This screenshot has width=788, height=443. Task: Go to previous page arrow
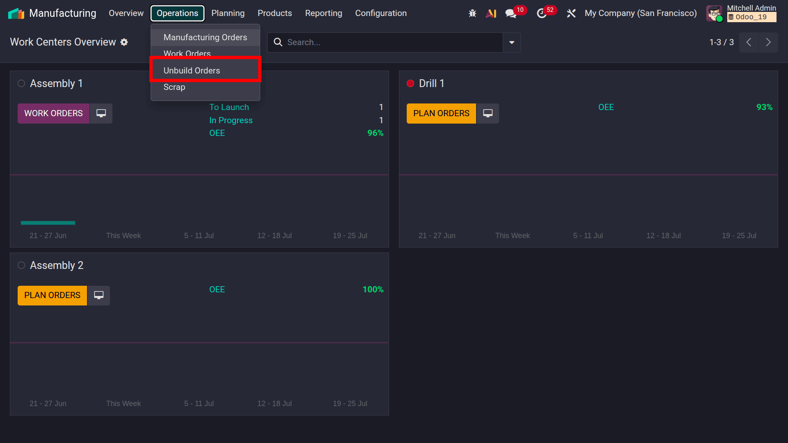click(749, 42)
